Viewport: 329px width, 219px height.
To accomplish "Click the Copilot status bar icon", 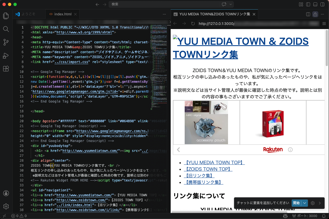I will (285, 216).
